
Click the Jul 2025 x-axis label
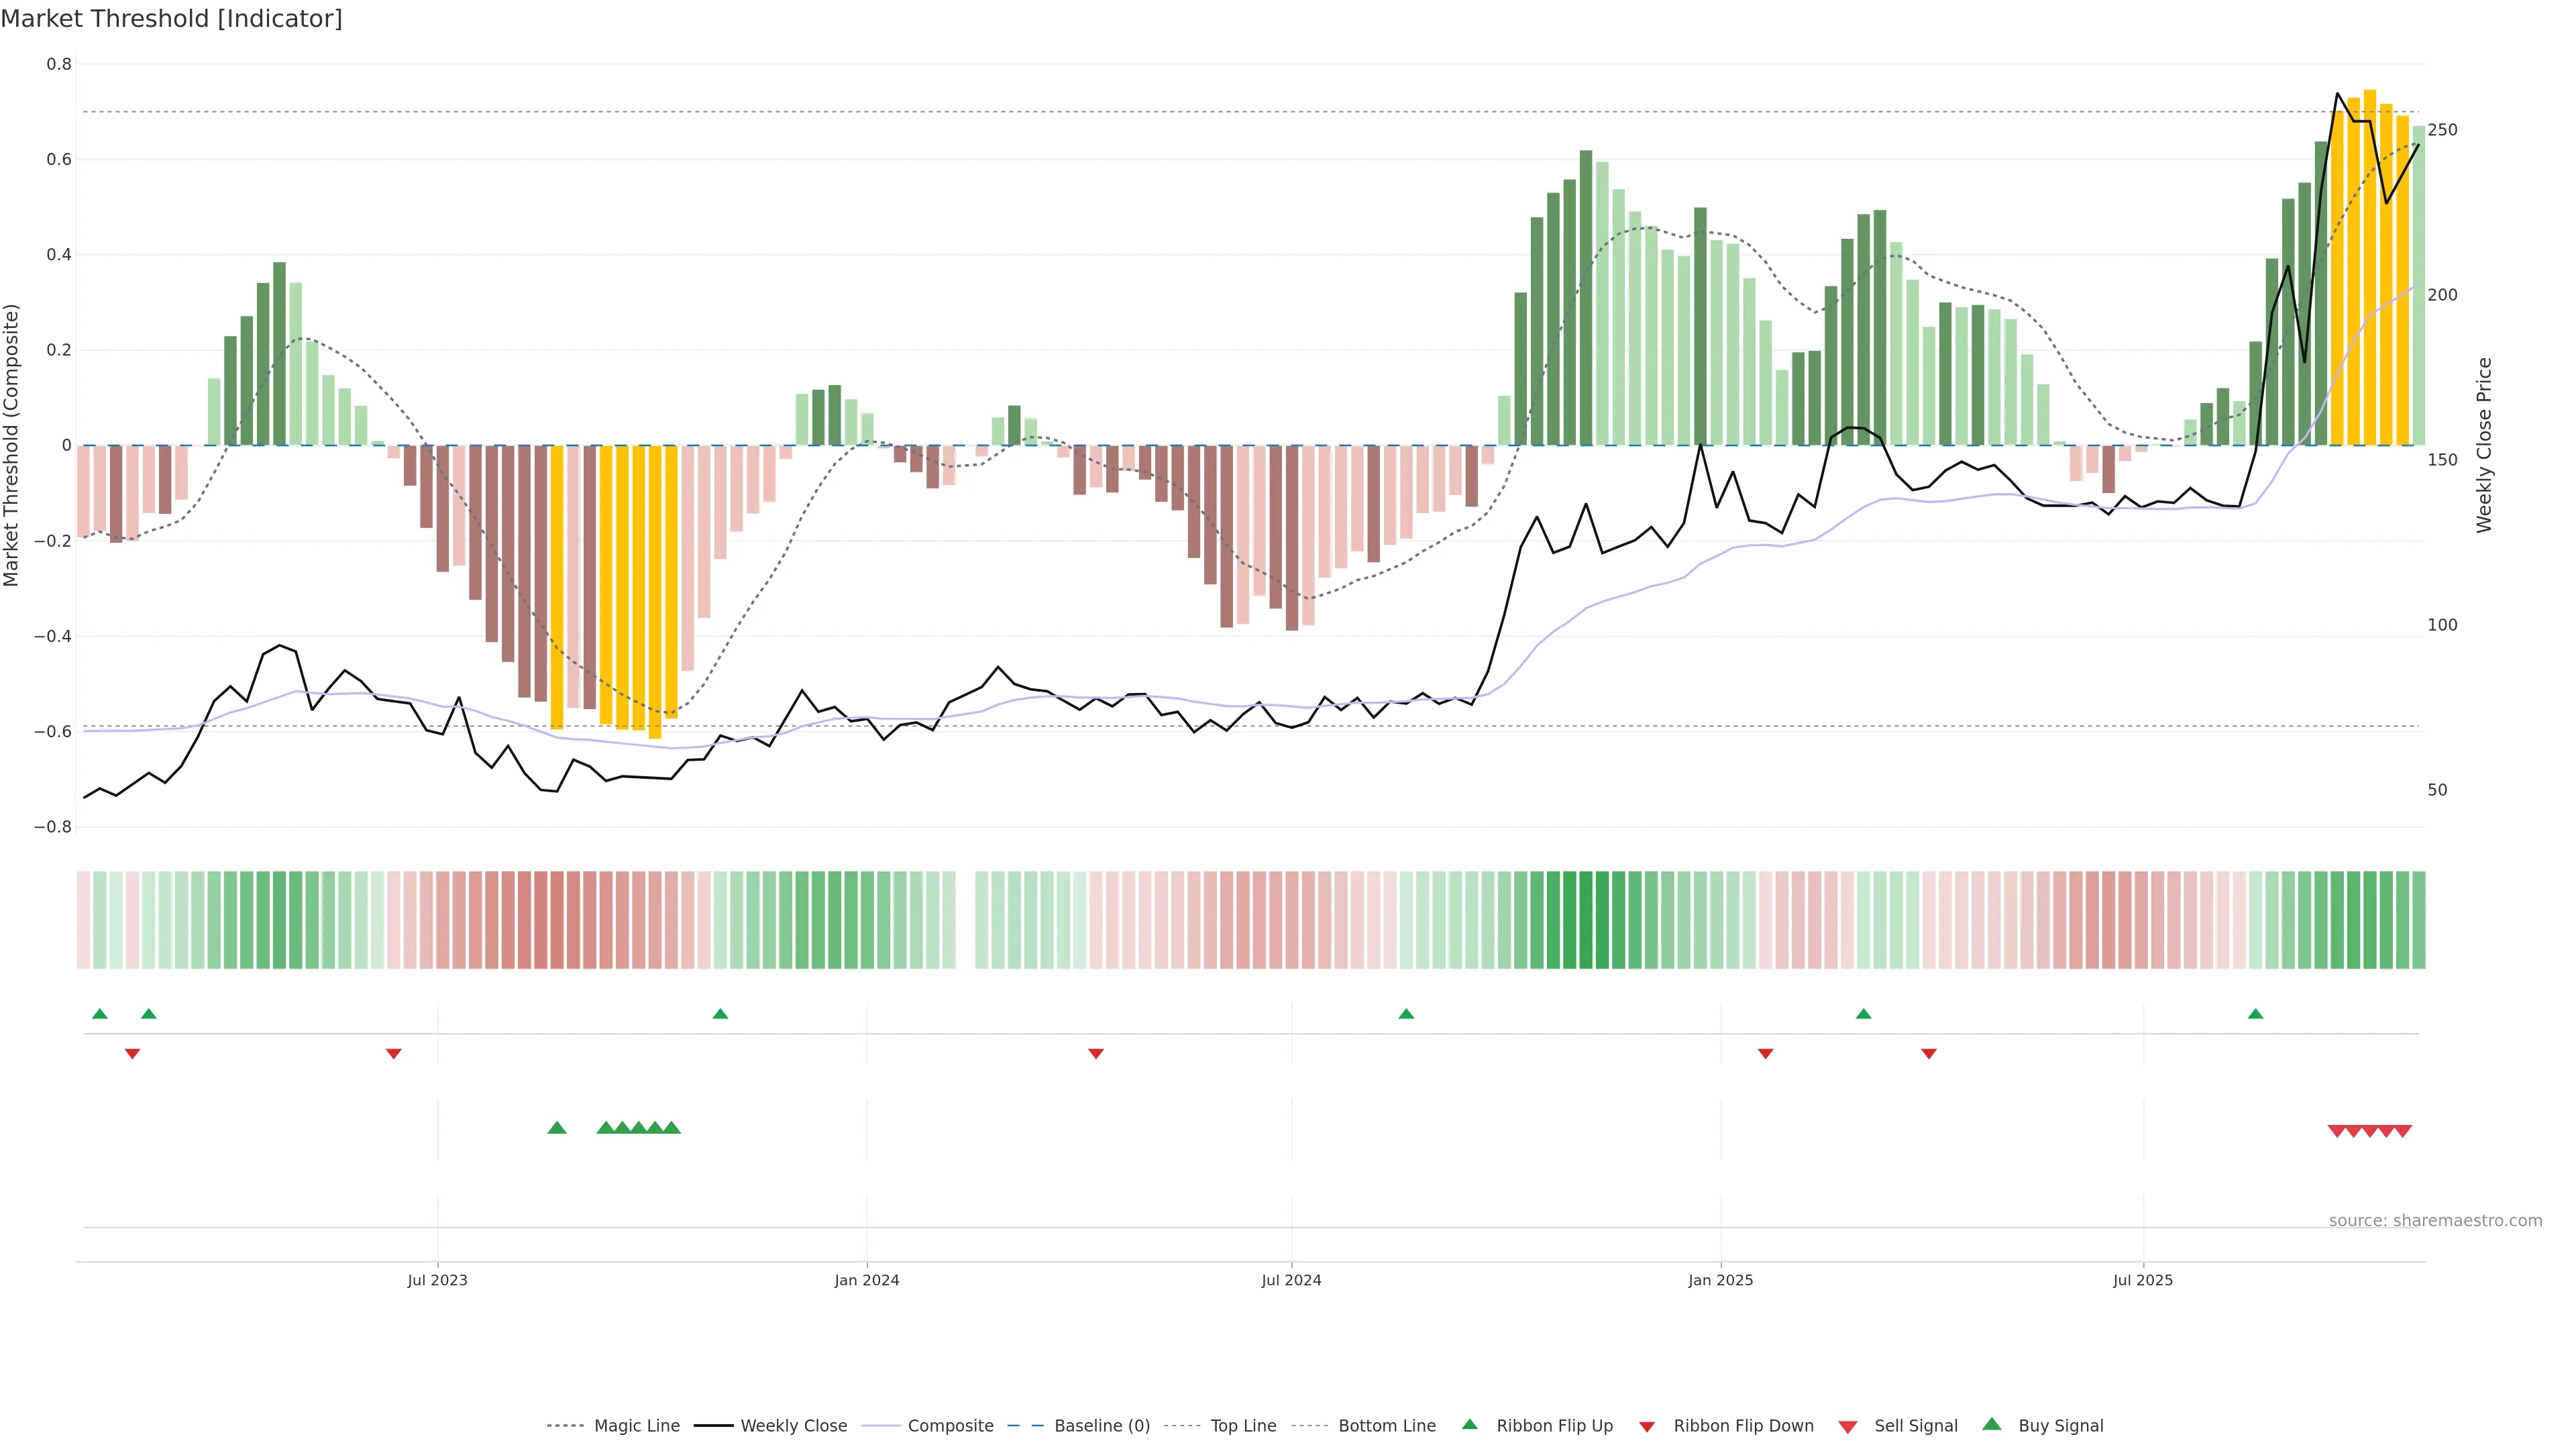click(2143, 1280)
